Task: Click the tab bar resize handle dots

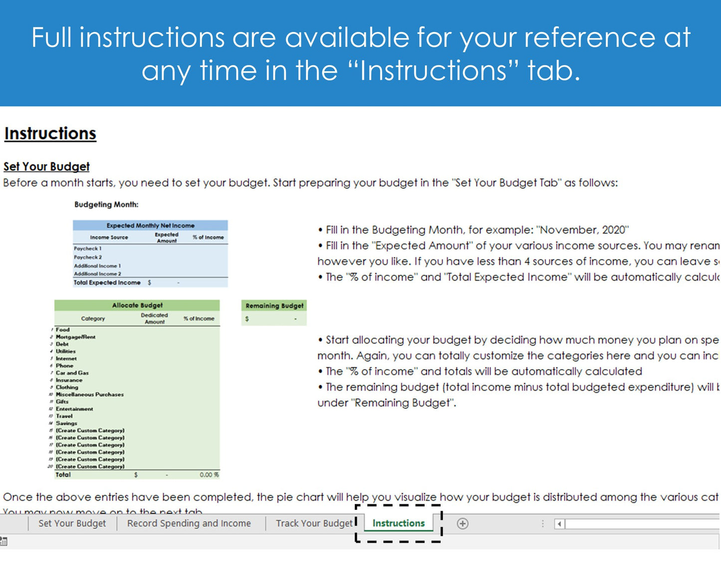Action: [543, 524]
